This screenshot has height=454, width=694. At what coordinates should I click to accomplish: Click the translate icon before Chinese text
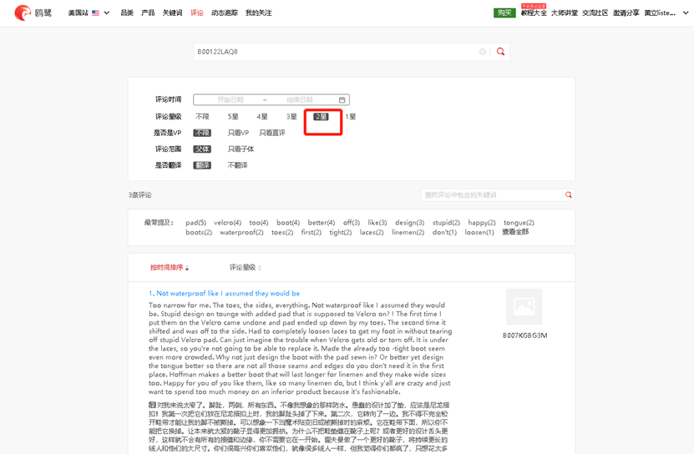coord(152,405)
